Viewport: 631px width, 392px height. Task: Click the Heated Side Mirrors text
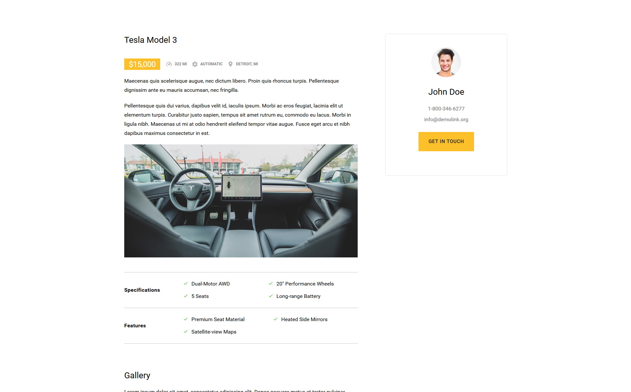coord(304,319)
